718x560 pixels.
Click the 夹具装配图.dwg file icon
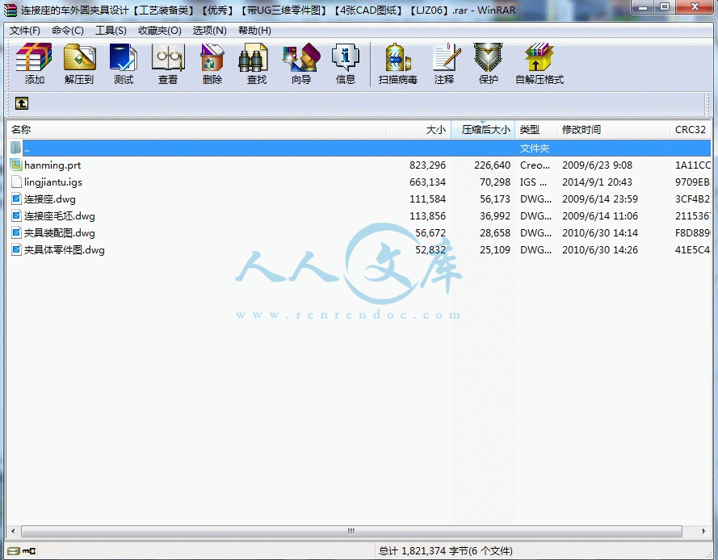coord(16,232)
